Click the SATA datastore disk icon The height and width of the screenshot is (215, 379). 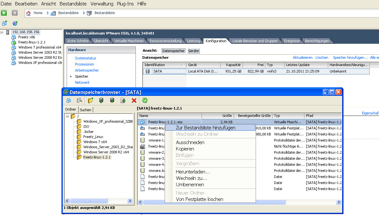[148, 72]
